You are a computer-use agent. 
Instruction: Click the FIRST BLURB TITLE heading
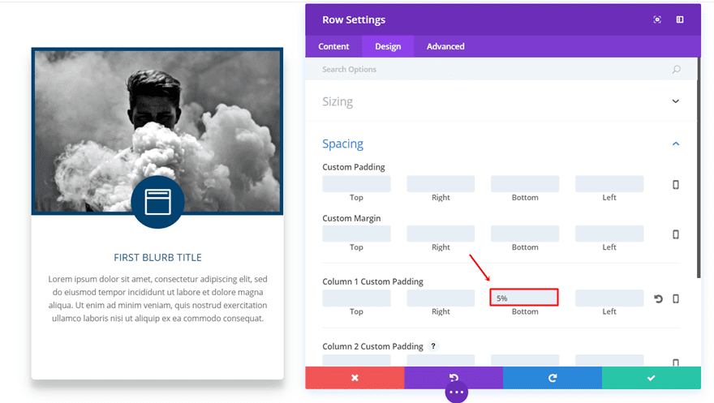pos(157,257)
